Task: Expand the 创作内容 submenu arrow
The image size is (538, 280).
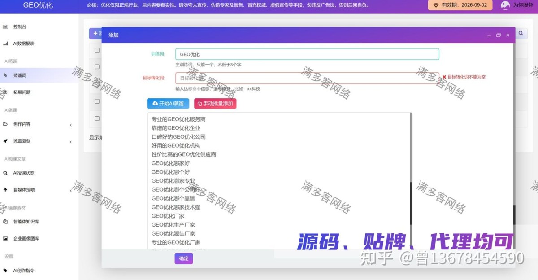Action: (x=71, y=125)
